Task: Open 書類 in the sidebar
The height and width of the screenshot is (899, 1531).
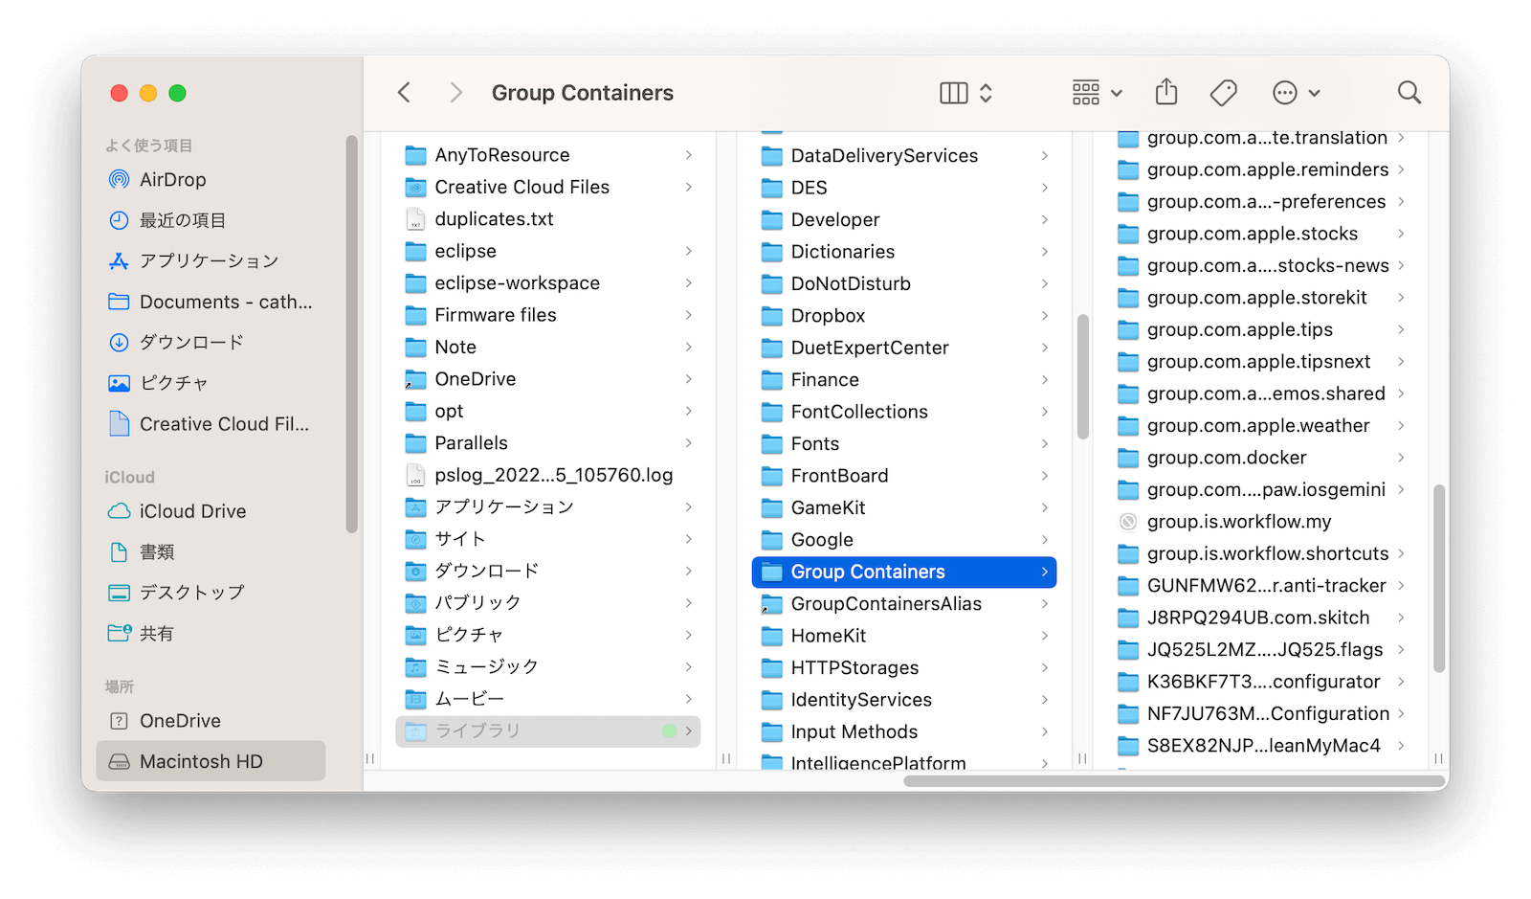Action: [211, 551]
